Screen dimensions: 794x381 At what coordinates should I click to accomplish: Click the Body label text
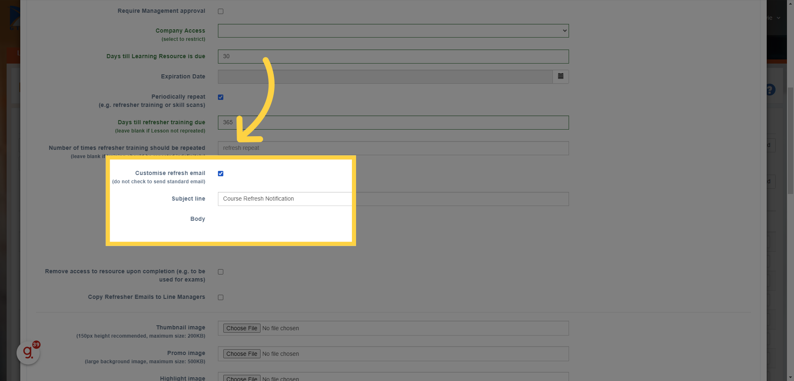pyautogui.click(x=198, y=219)
